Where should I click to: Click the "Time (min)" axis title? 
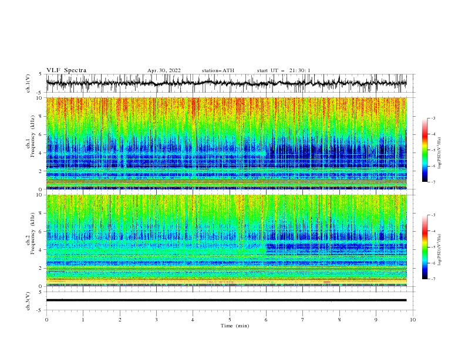click(235, 326)
